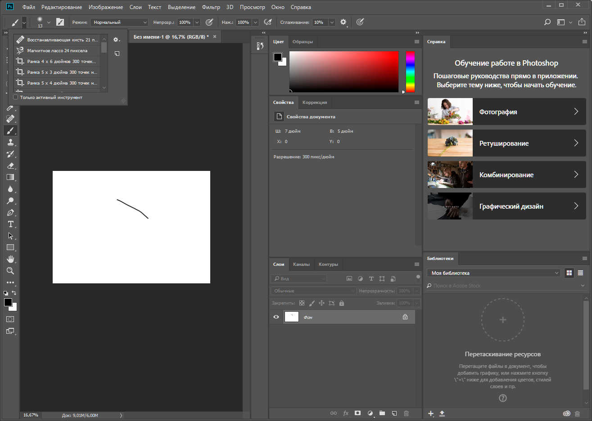Toggle pressure for opacity button

(209, 22)
